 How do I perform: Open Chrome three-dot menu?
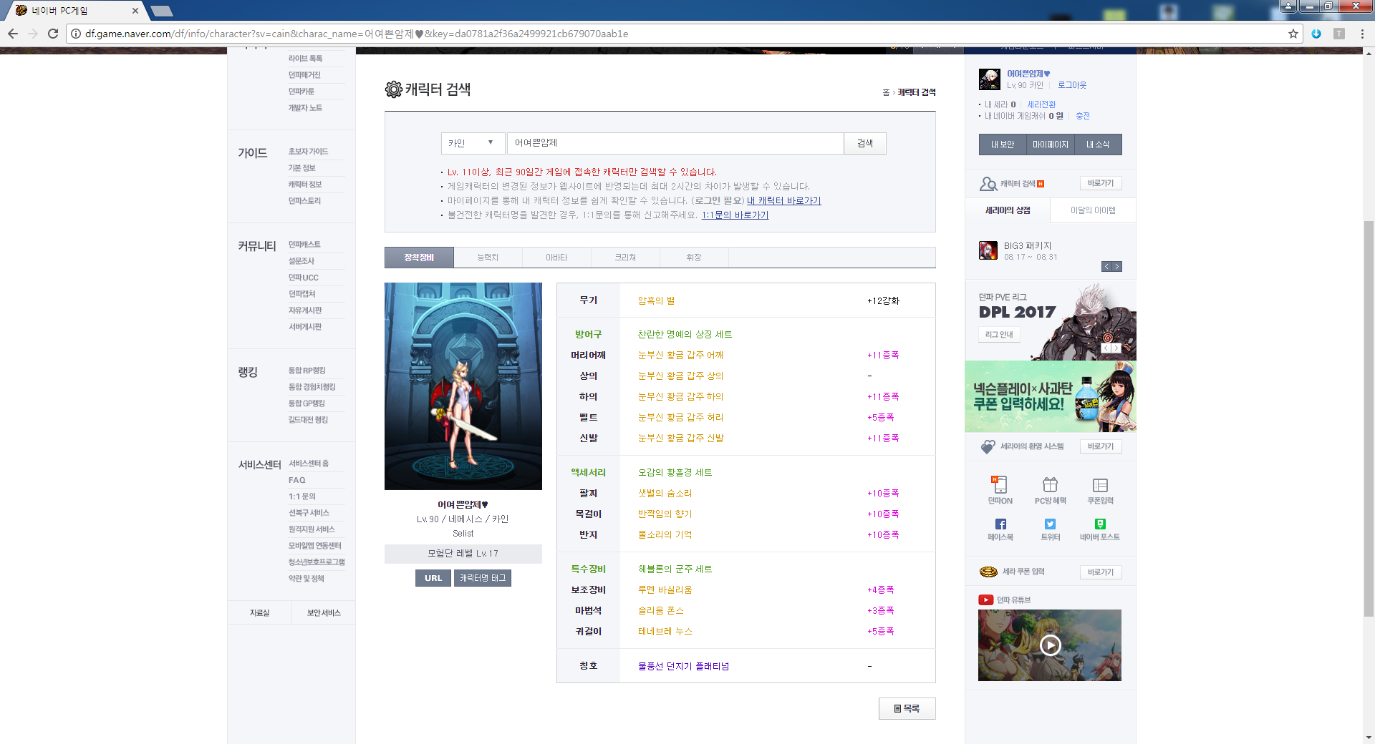[1361, 34]
